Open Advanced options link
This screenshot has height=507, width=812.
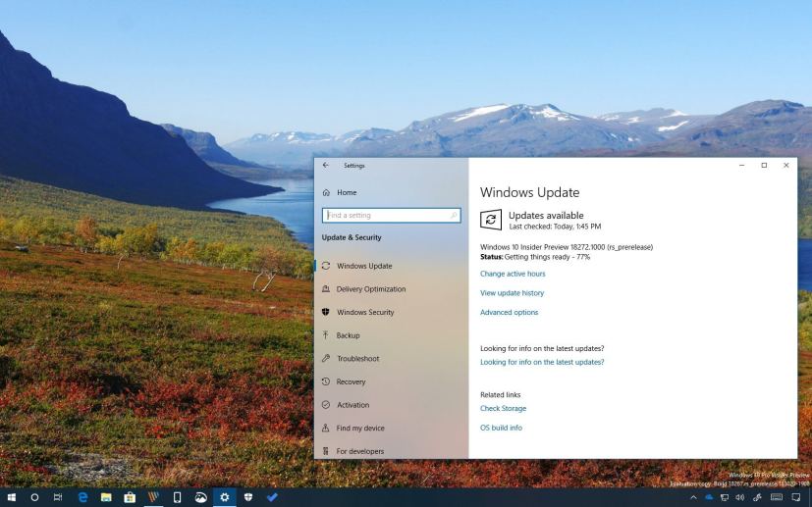pyautogui.click(x=509, y=313)
